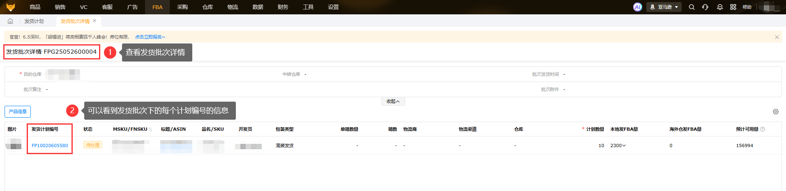Open the 财务 menu
Screen dimensions: 786x191
[283, 7]
